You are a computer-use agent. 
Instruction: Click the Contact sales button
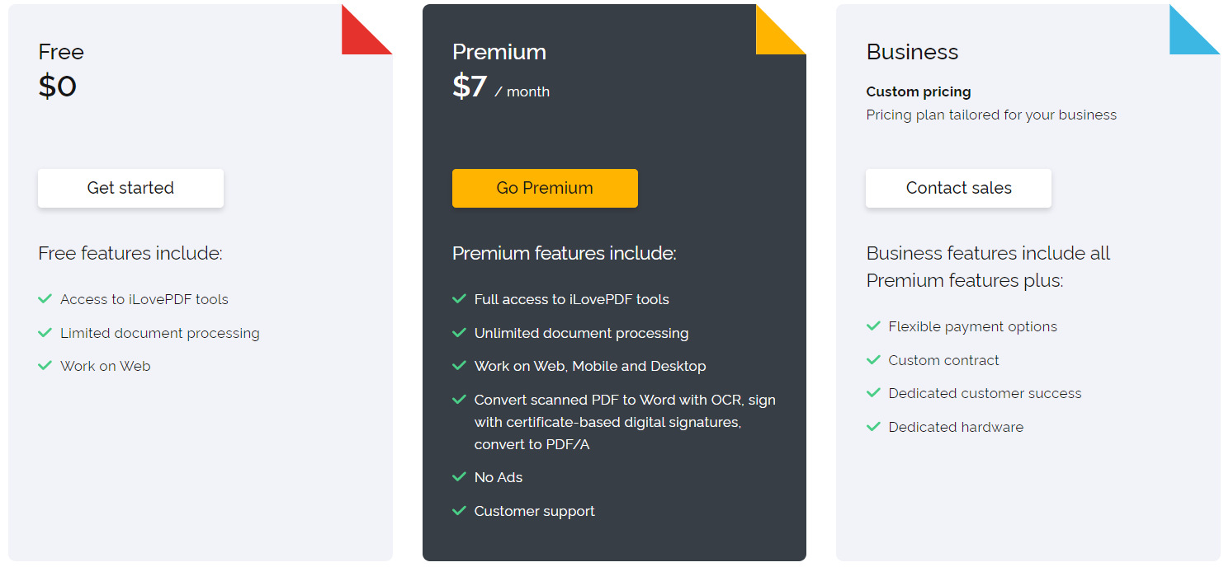(958, 188)
